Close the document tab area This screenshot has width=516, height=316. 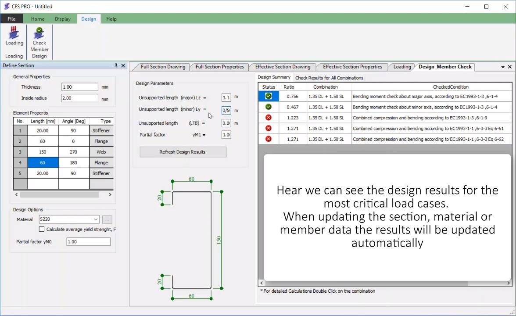[x=510, y=67]
